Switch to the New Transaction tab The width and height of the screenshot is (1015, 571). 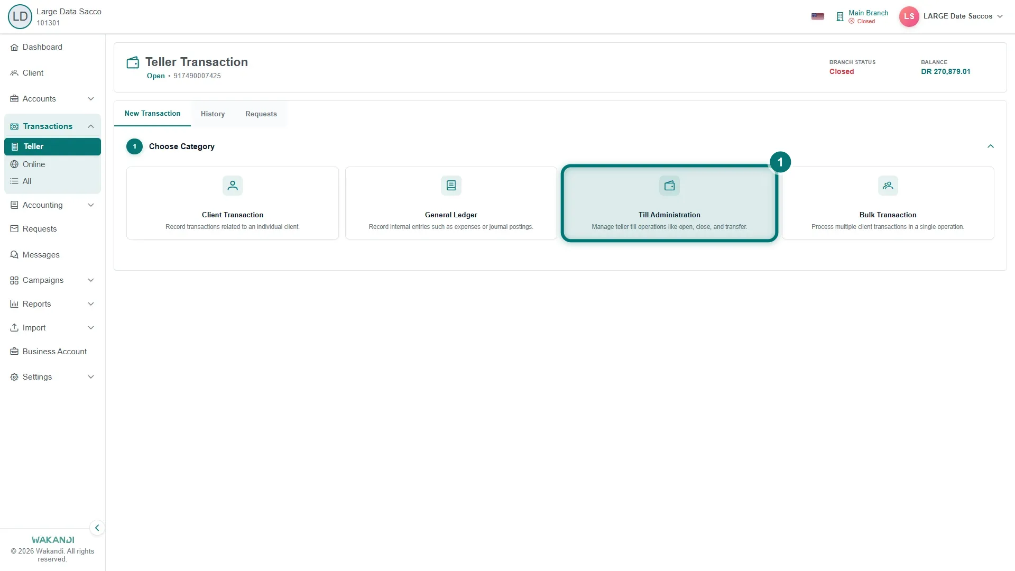coord(152,114)
